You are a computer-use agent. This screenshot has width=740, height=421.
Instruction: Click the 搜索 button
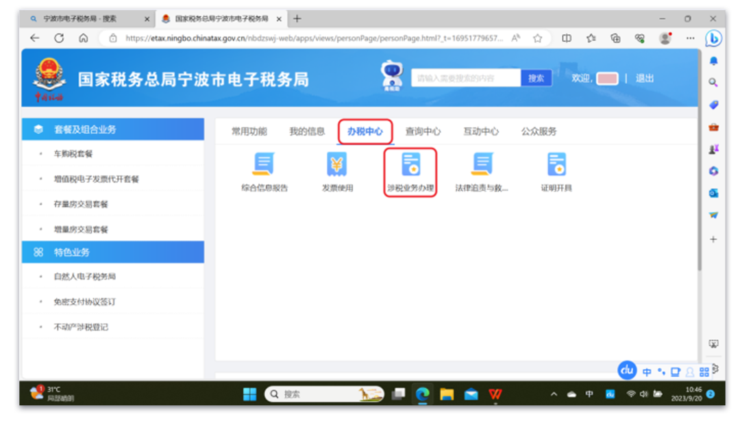pos(536,78)
